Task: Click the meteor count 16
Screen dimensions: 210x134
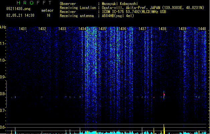Action: pos(48,15)
